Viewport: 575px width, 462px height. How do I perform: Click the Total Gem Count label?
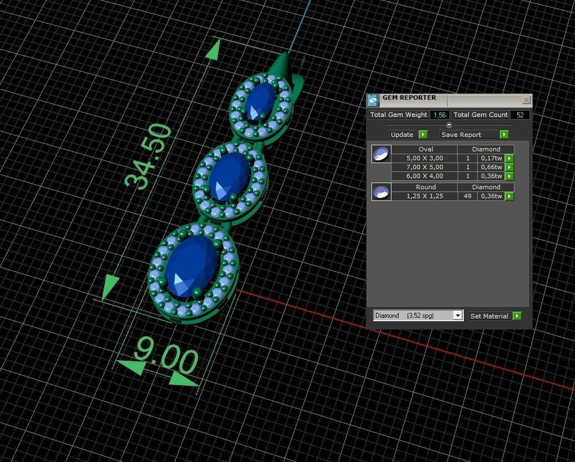(x=481, y=115)
